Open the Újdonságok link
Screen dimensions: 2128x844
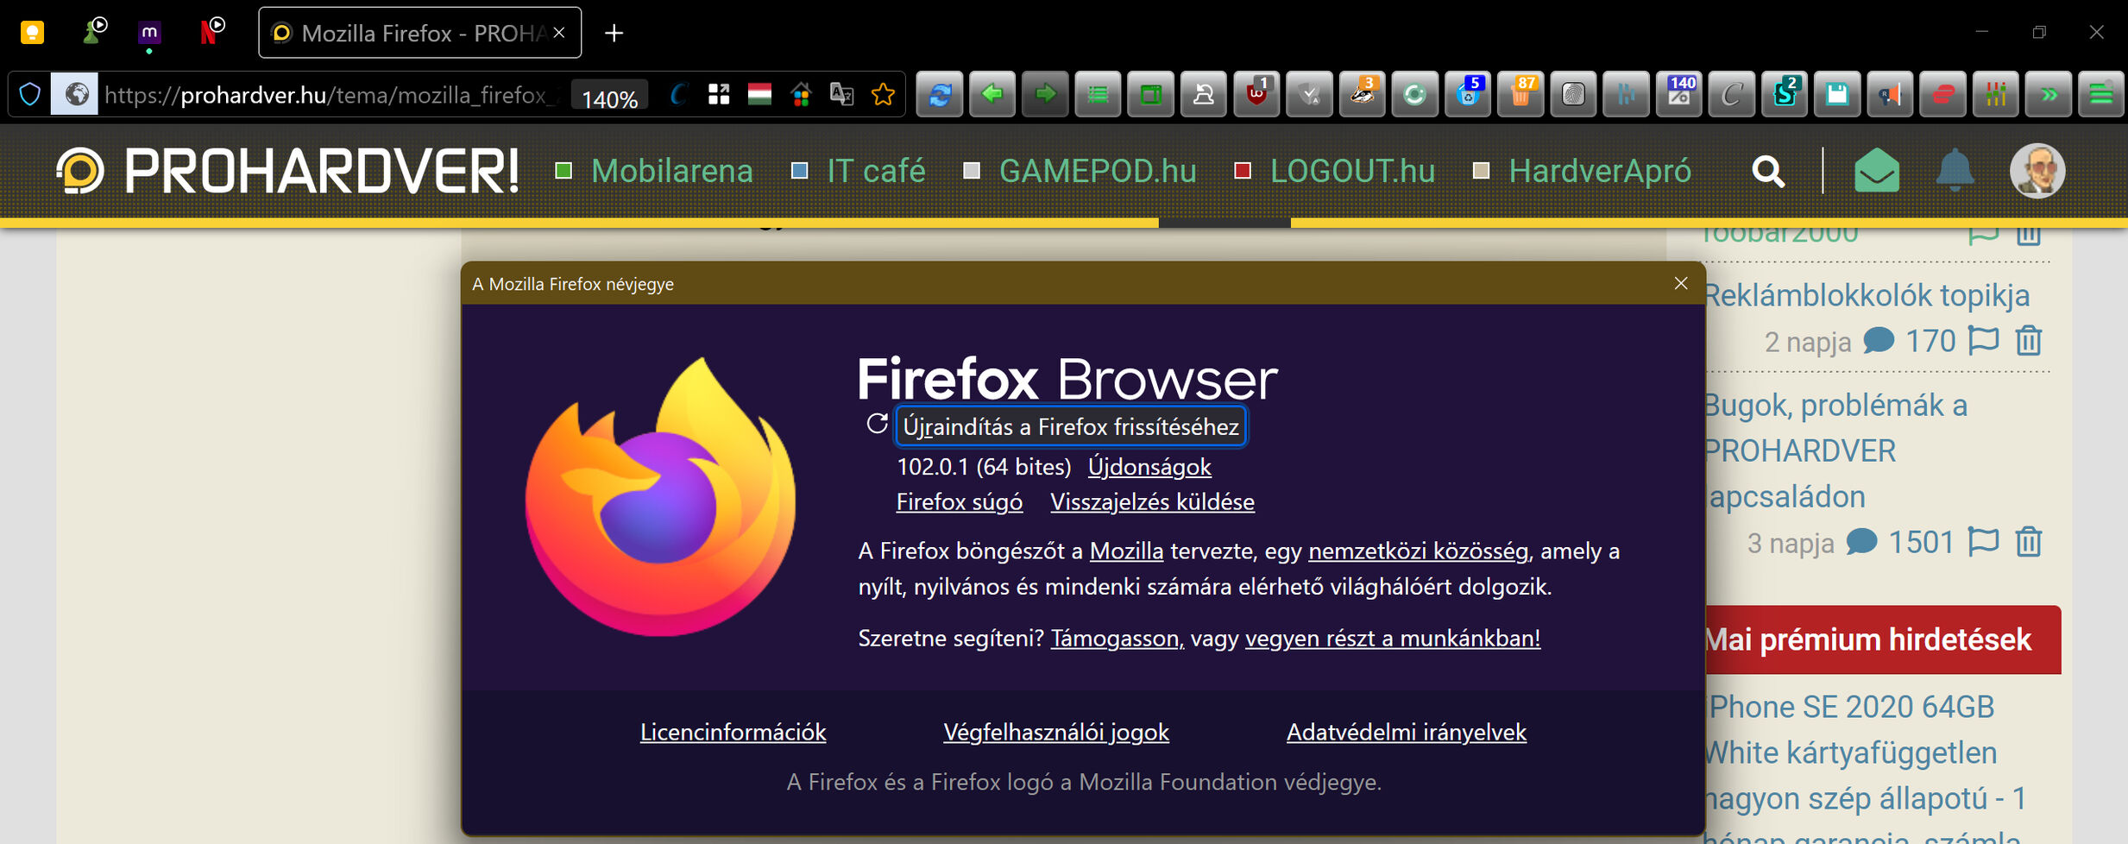point(1149,467)
